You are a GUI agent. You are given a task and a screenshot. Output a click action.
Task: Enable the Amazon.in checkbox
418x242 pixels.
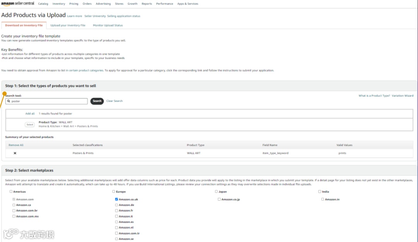pyautogui.click(x=322, y=199)
